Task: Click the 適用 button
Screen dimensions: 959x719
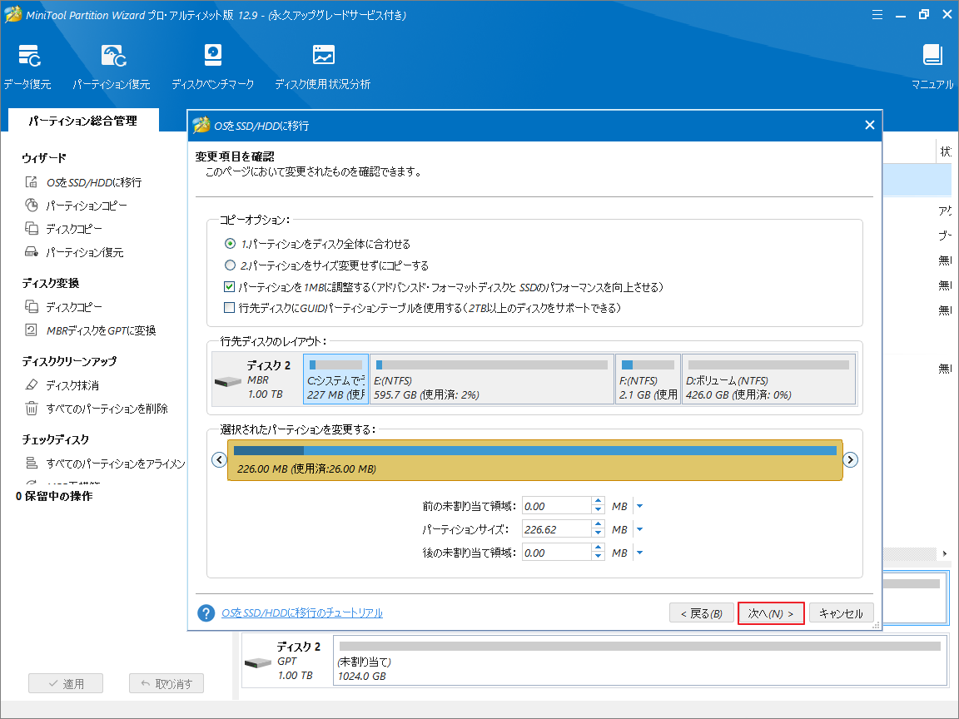Action: pyautogui.click(x=66, y=683)
